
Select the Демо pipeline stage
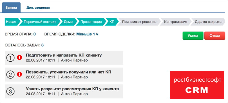68,22
